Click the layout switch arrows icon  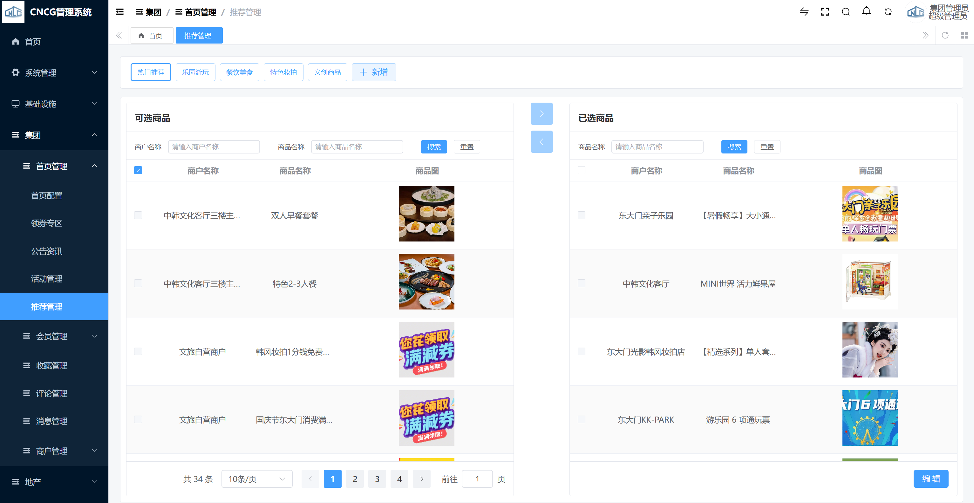point(804,12)
